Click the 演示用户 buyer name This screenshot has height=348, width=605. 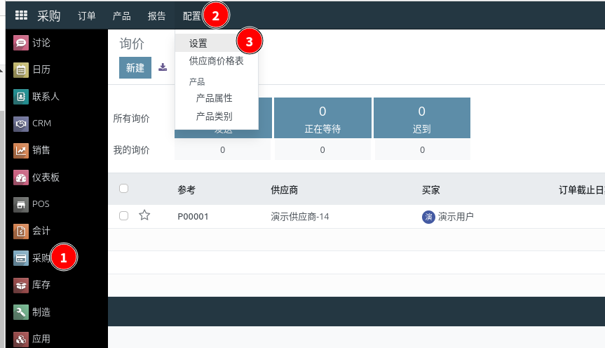coord(456,217)
